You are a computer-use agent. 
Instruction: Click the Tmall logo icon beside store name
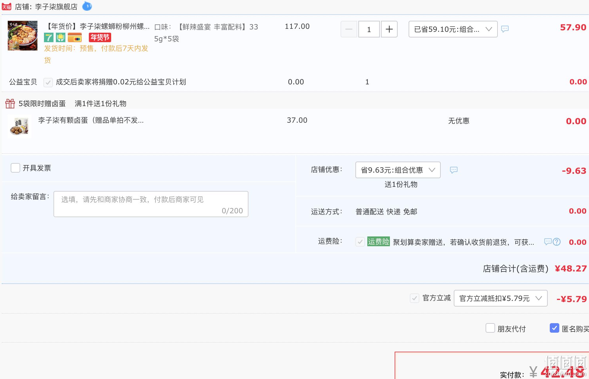(7, 7)
